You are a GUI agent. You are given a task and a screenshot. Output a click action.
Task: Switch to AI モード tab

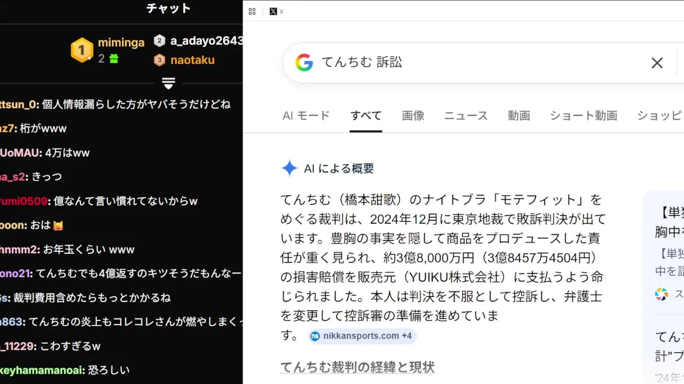(306, 116)
